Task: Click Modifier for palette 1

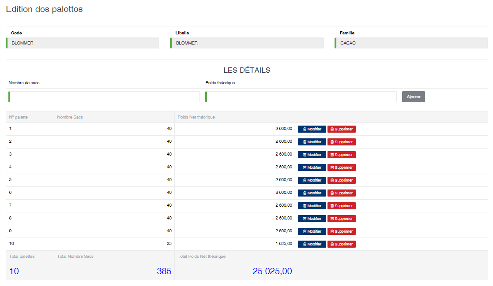Action: [x=312, y=129]
